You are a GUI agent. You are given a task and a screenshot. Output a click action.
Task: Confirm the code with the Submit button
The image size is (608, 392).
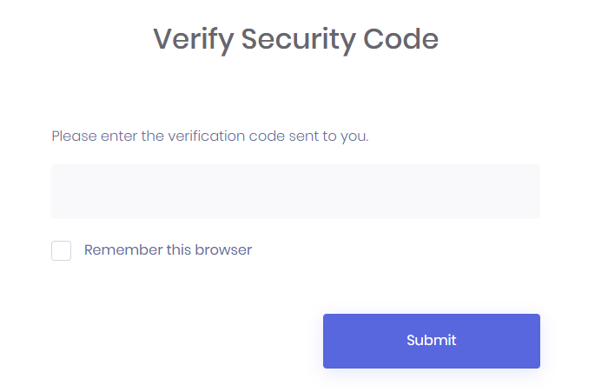[x=431, y=341]
